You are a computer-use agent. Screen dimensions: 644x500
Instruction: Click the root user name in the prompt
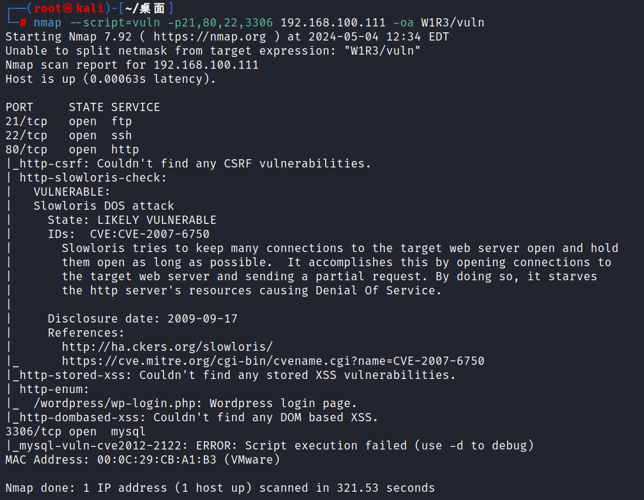tap(44, 9)
